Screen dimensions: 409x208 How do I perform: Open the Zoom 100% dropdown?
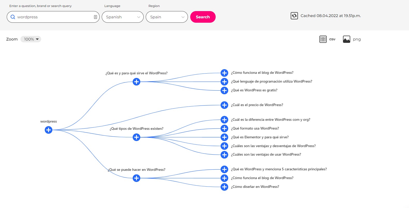[x=31, y=39]
